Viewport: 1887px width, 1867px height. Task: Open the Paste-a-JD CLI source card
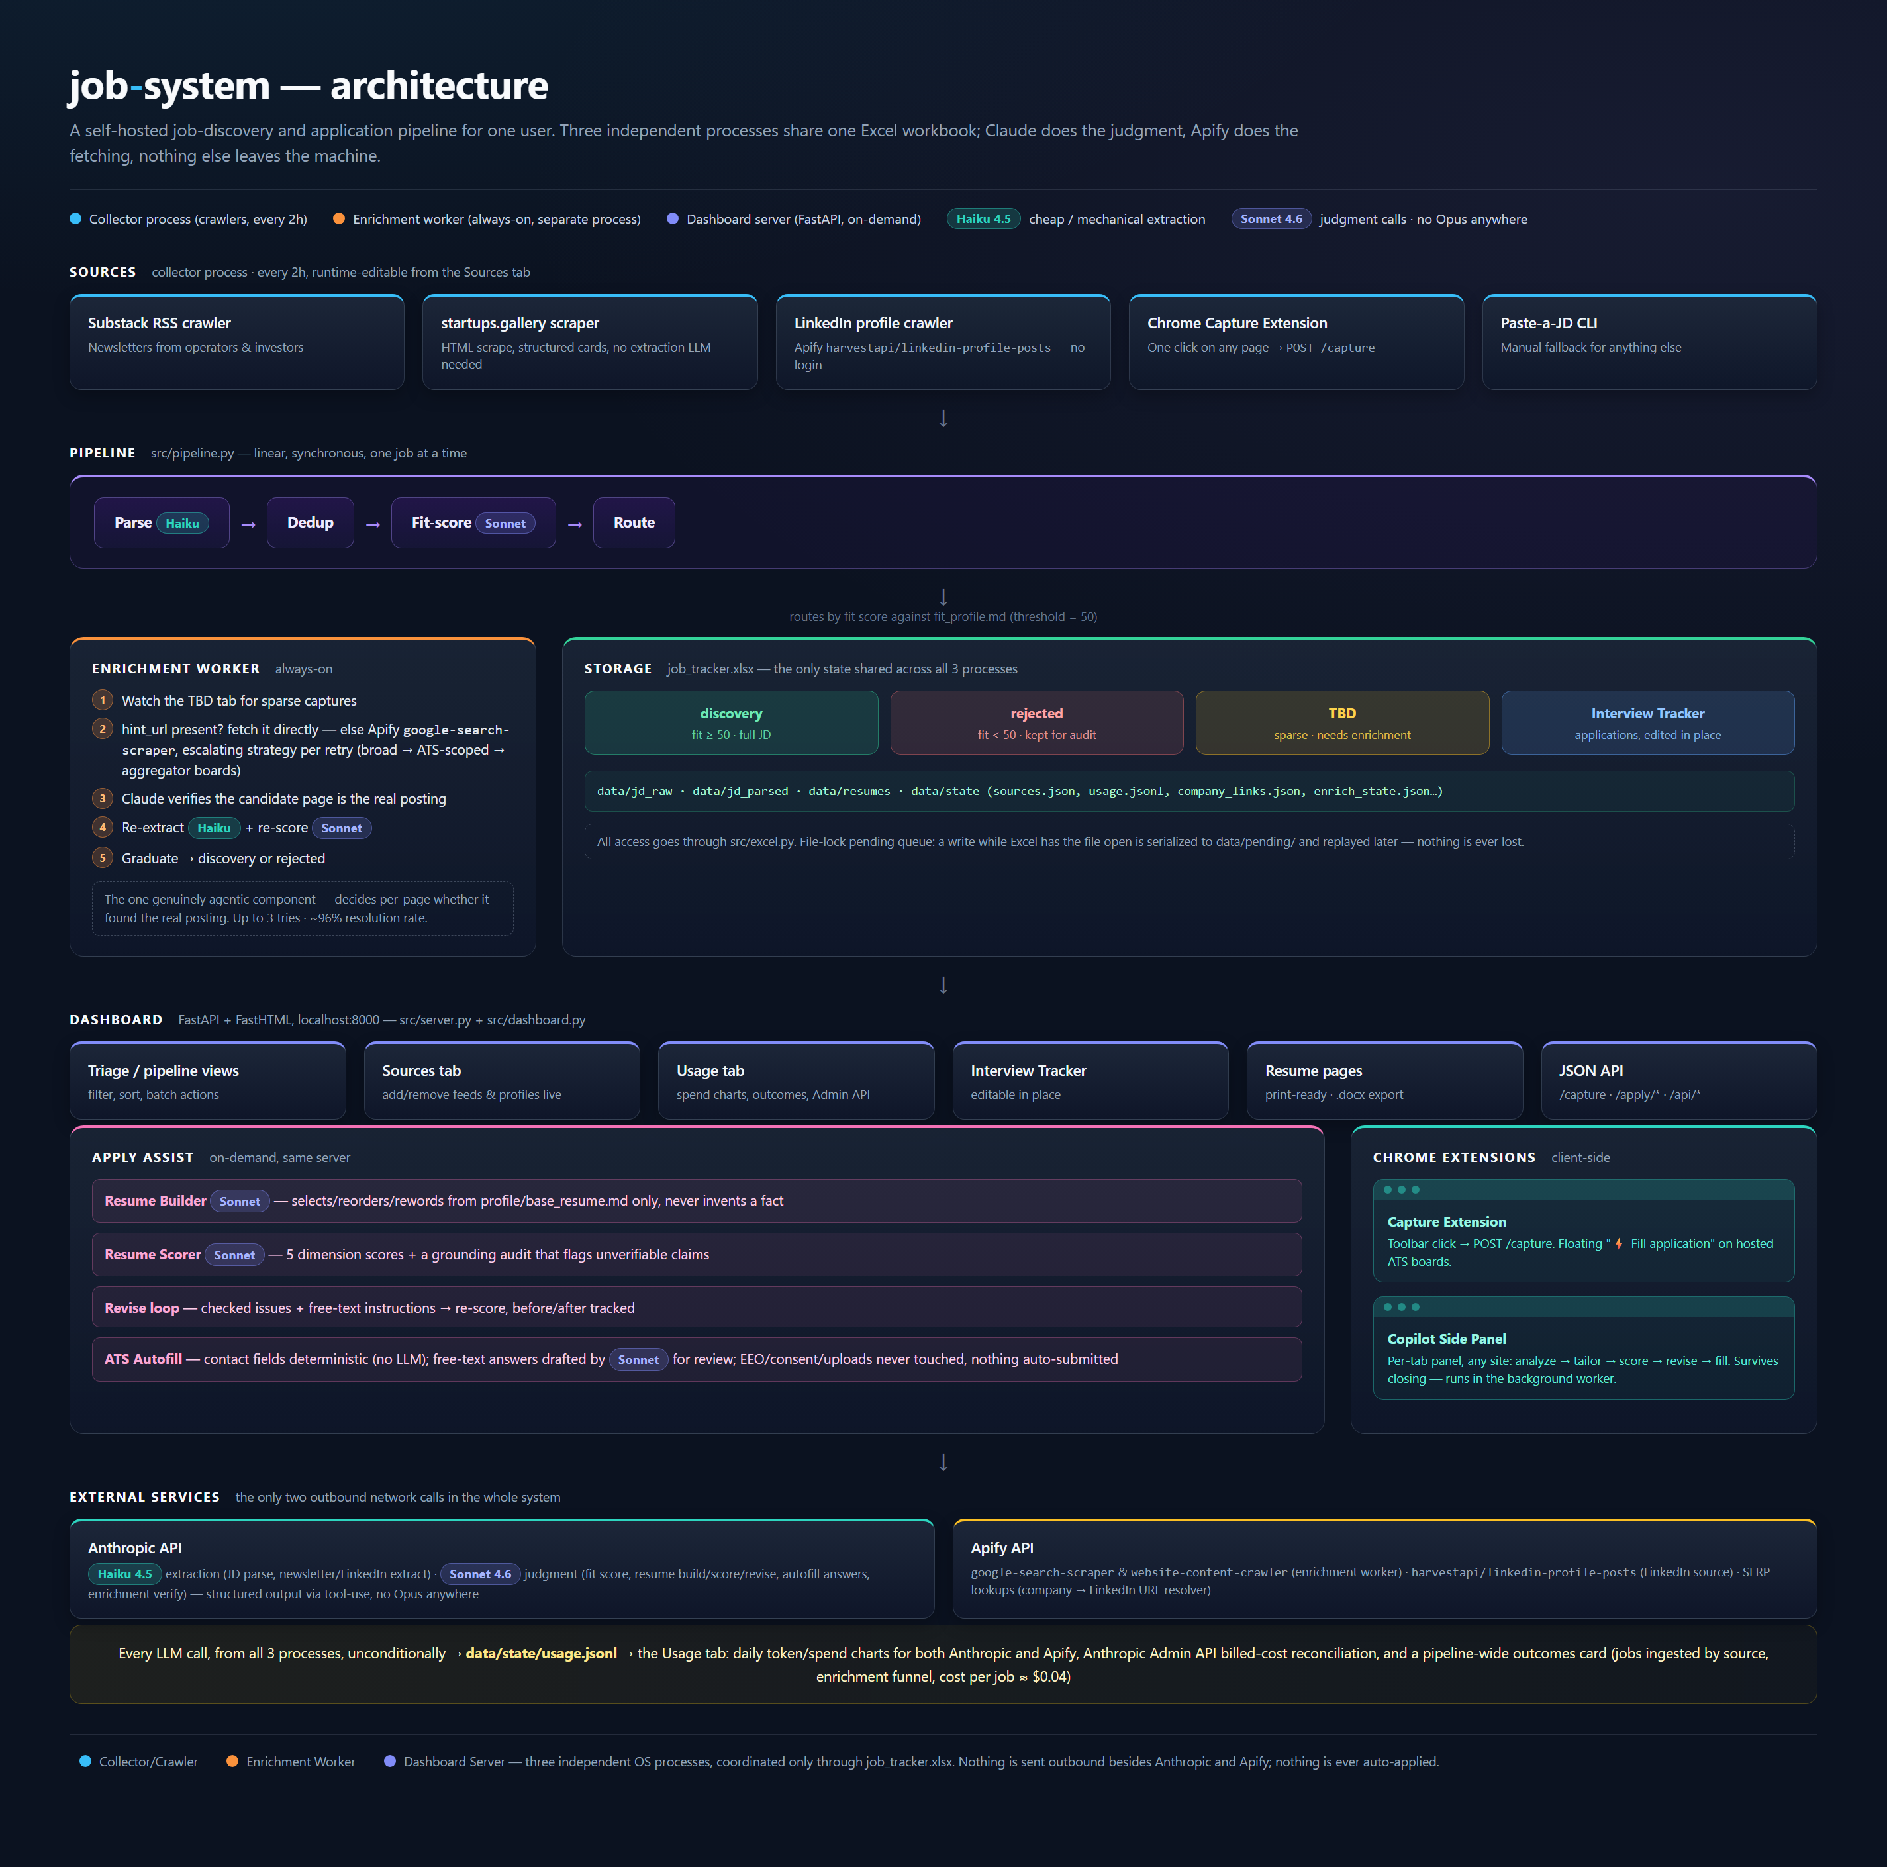coord(1650,342)
